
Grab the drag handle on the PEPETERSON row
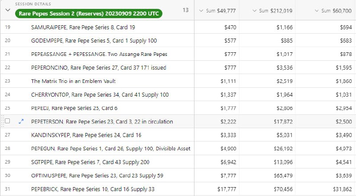[x=3, y=121]
